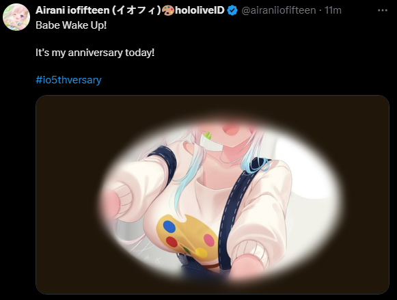Open the attached anniversary teaser image
The height and width of the screenshot is (300, 397).
213,195
